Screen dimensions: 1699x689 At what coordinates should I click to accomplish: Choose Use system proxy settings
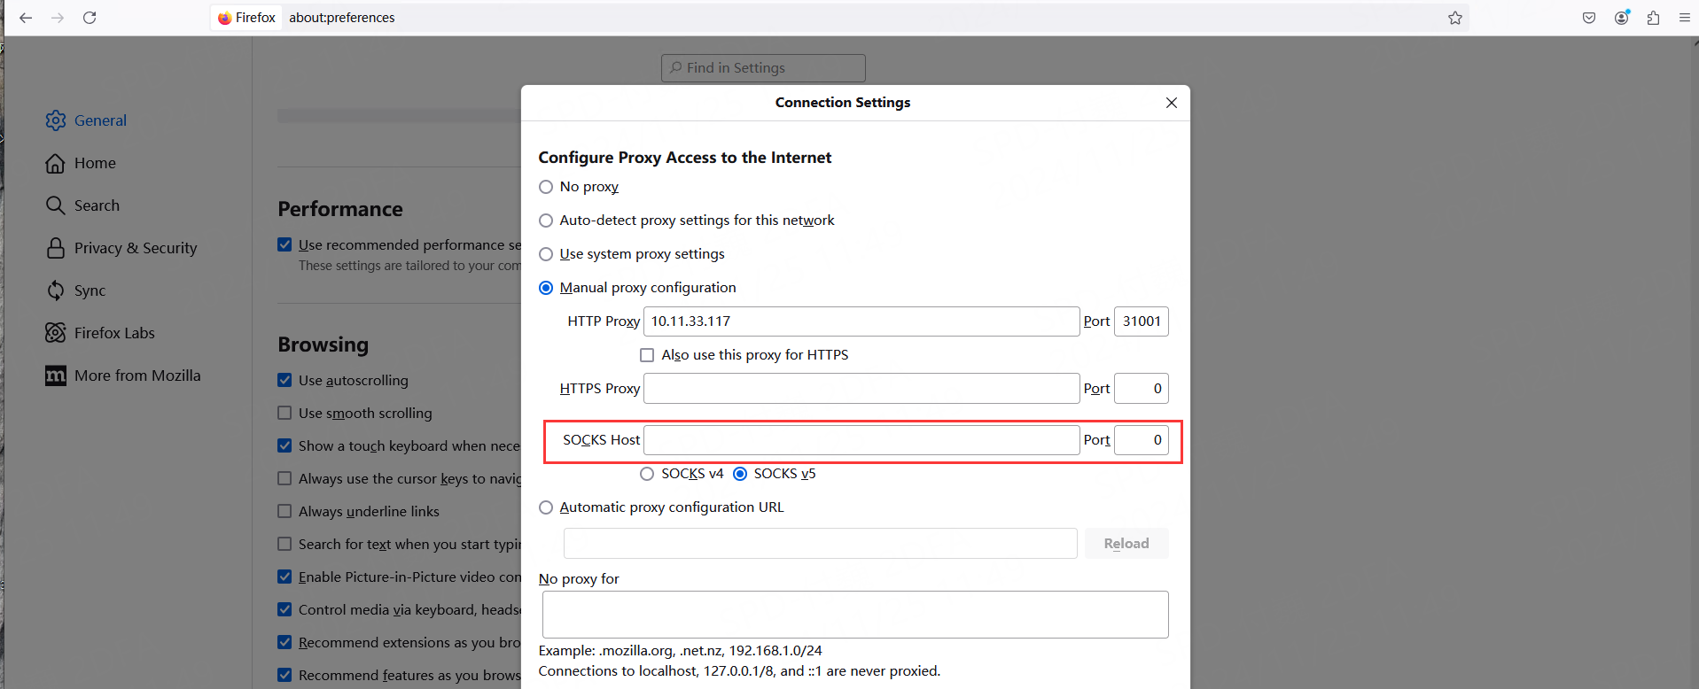tap(546, 254)
